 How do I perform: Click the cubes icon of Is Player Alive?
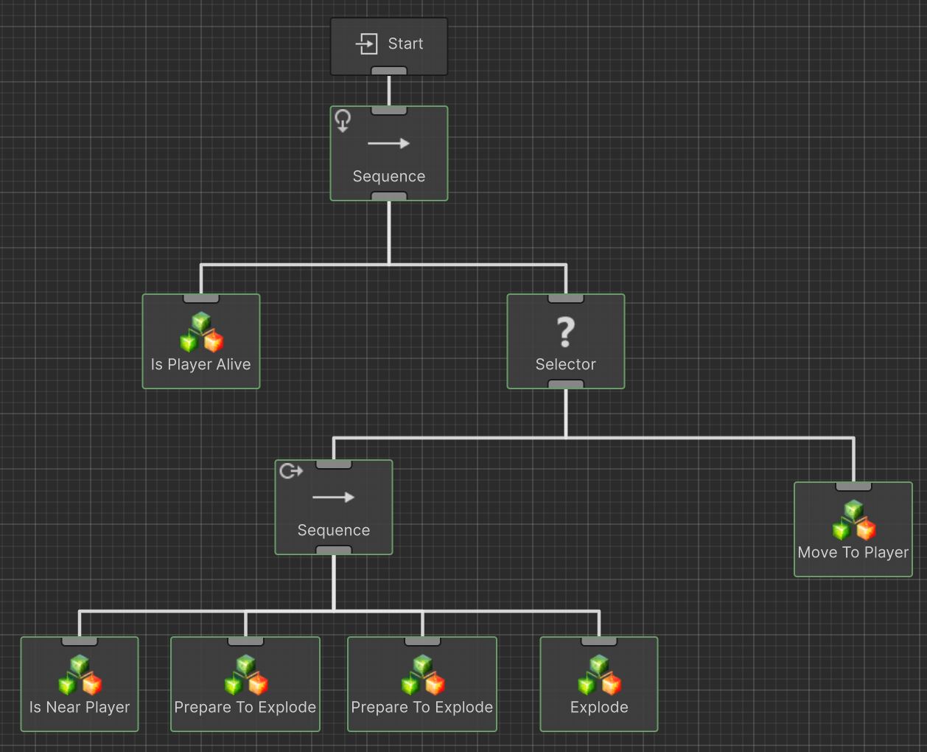coord(201,333)
